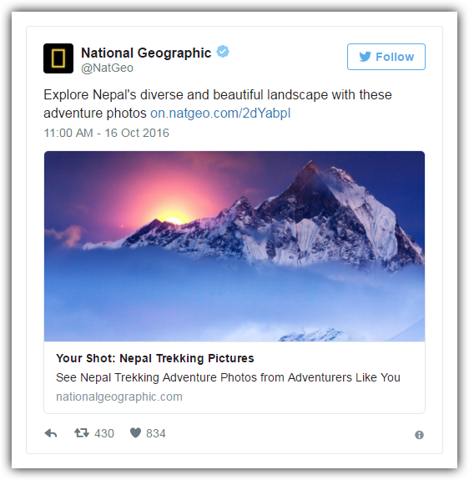
Task: Like the tweet with the heart icon
Action: point(135,433)
